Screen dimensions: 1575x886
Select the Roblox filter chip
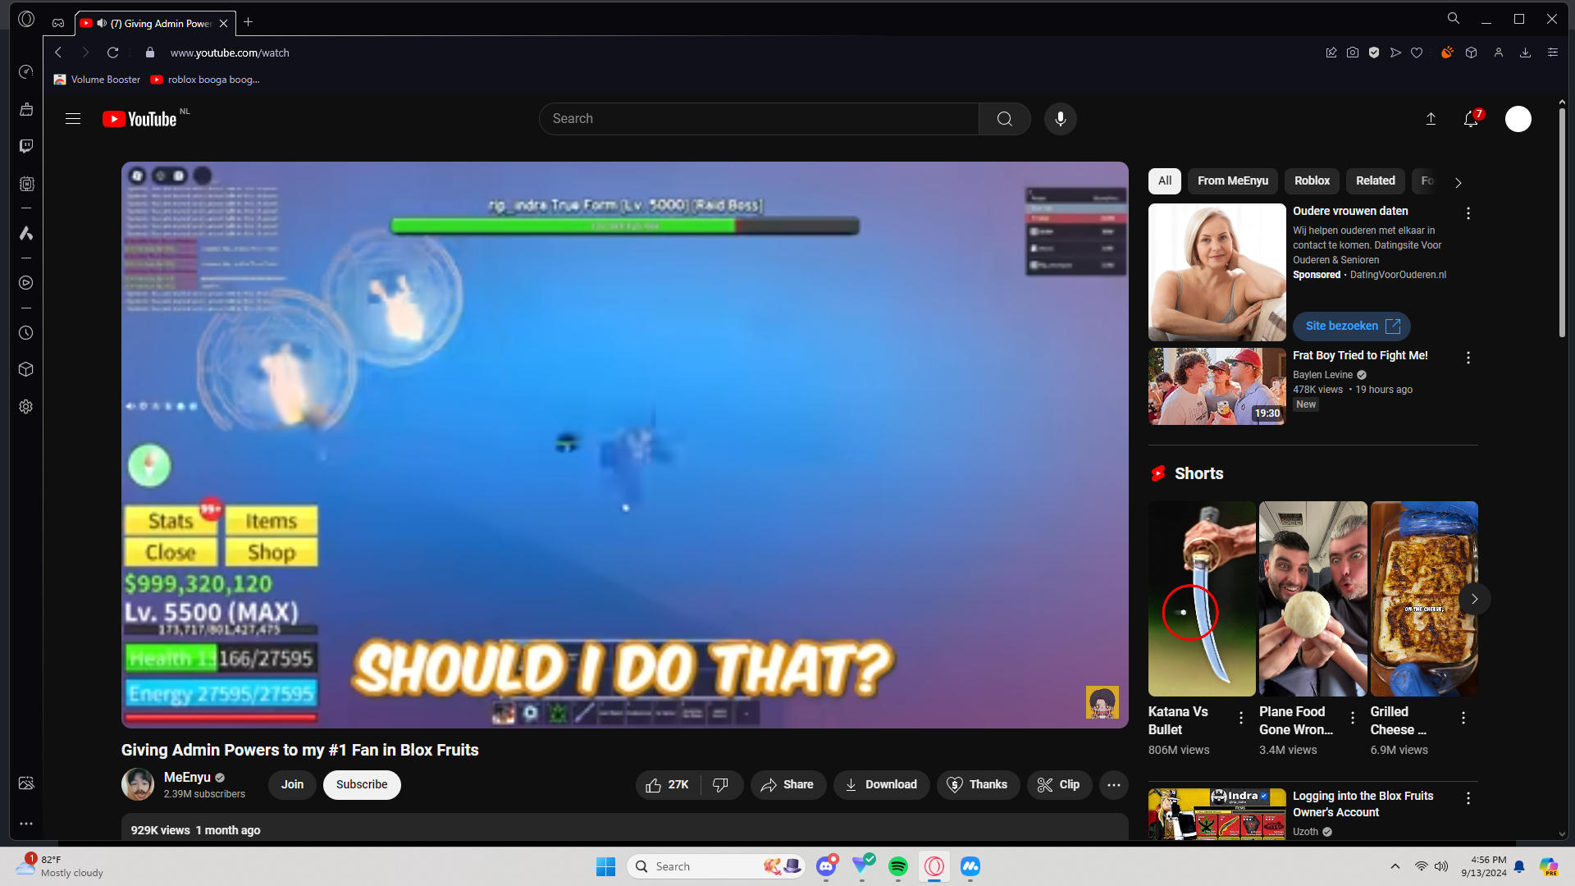pyautogui.click(x=1312, y=181)
